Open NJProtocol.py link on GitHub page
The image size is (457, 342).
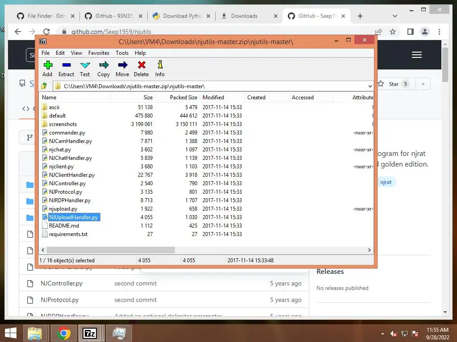coord(59,300)
